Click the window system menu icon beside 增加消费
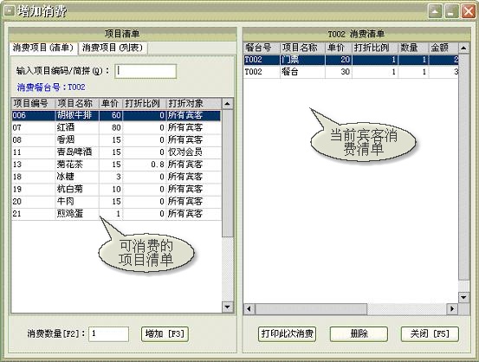 coord(9,11)
